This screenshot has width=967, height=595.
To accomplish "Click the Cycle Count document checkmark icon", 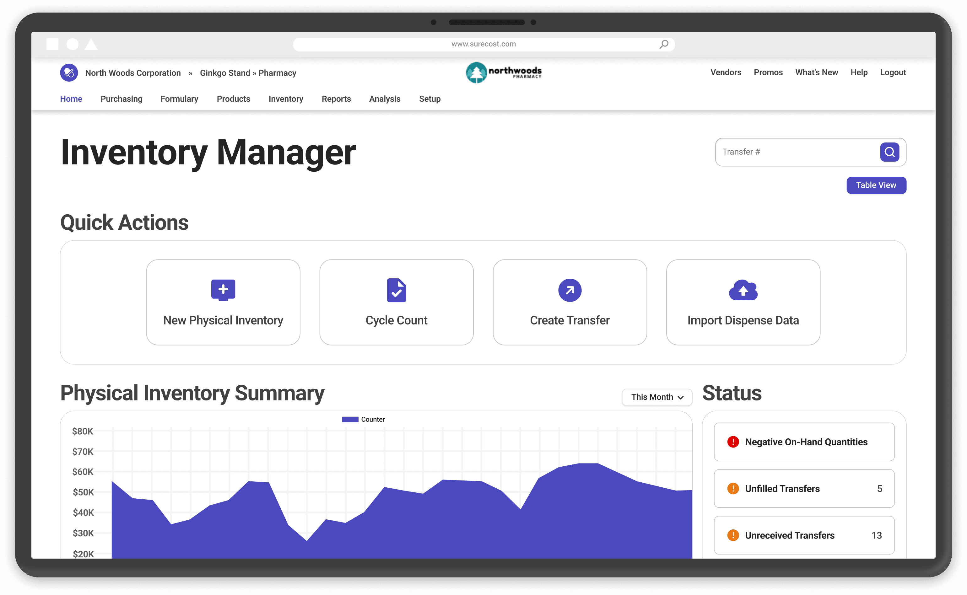I will [396, 290].
